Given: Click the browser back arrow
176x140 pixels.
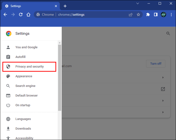Looking at the screenshot, I should 5,15.
